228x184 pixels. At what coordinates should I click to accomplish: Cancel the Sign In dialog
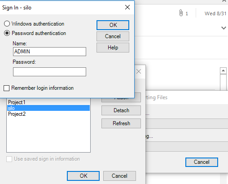[113, 36]
